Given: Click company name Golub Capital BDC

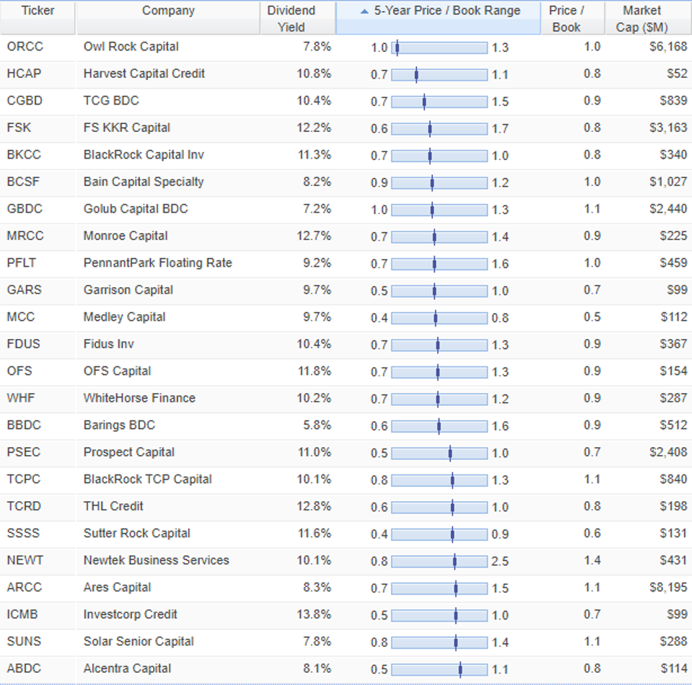Looking at the screenshot, I should (x=136, y=208).
